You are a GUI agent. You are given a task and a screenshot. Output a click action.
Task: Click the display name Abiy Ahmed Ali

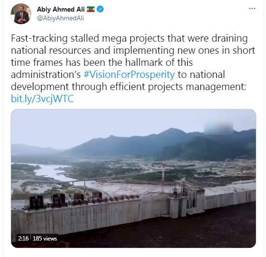(61, 9)
